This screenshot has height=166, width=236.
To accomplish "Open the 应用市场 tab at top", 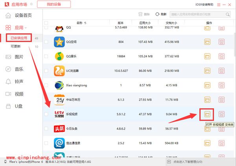I will (x=19, y=4).
